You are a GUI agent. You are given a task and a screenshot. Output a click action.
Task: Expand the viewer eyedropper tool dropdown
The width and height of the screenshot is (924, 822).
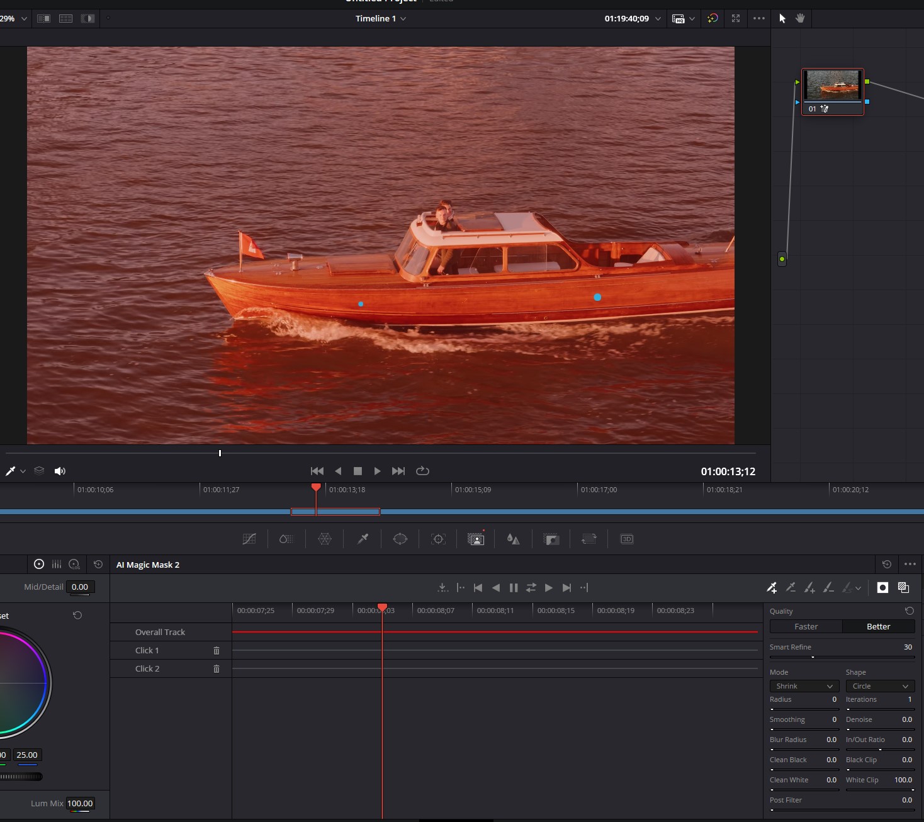click(23, 471)
